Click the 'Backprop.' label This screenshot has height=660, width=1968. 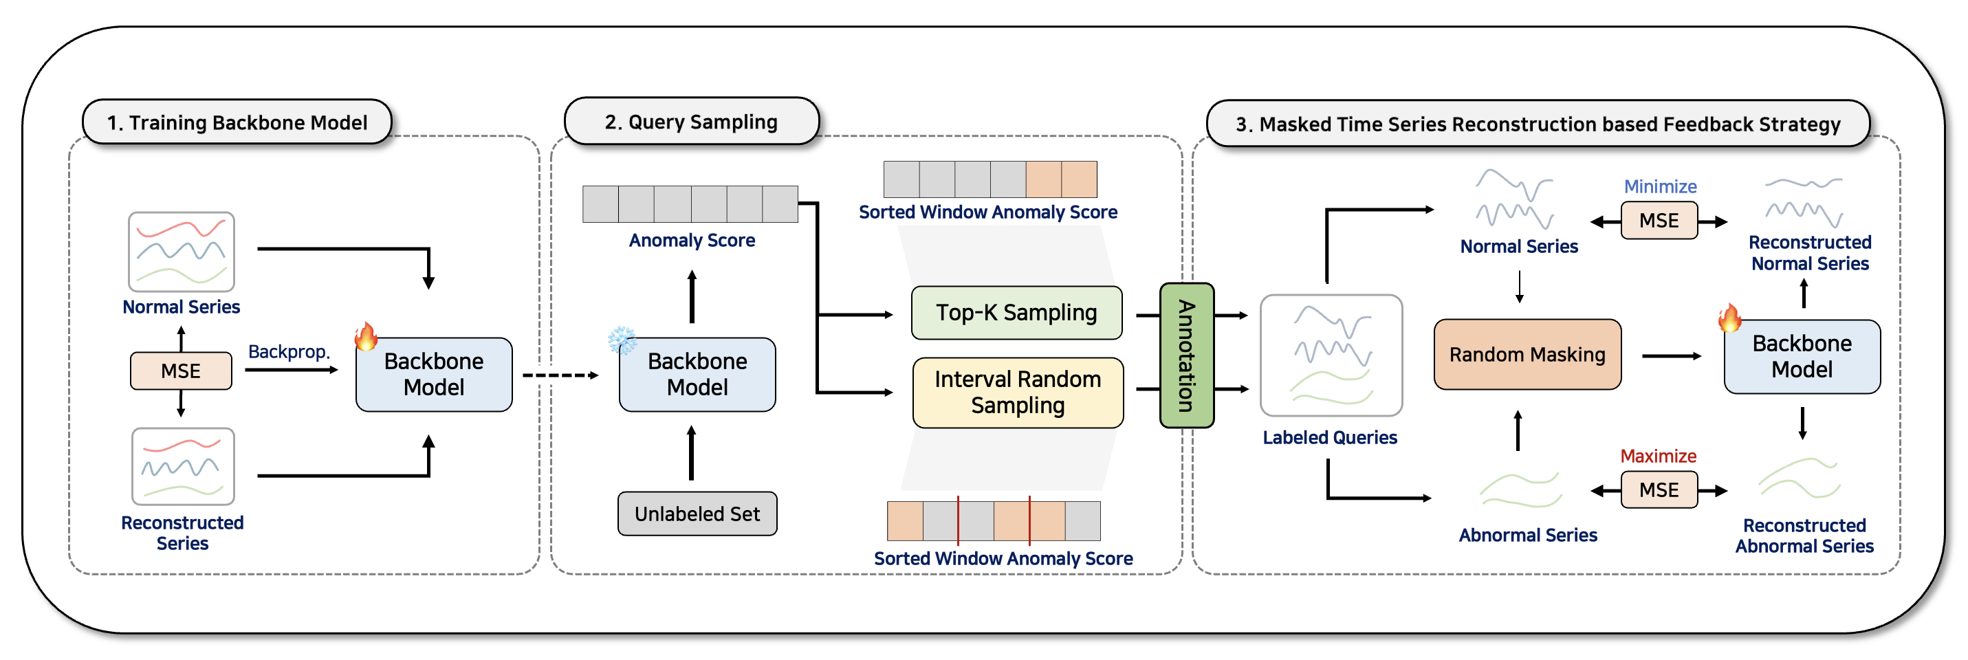point(289,352)
